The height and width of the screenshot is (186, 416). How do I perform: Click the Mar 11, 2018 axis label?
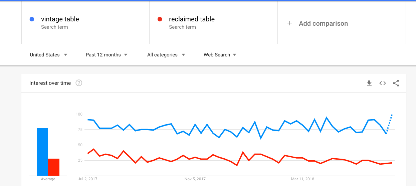point(302,179)
